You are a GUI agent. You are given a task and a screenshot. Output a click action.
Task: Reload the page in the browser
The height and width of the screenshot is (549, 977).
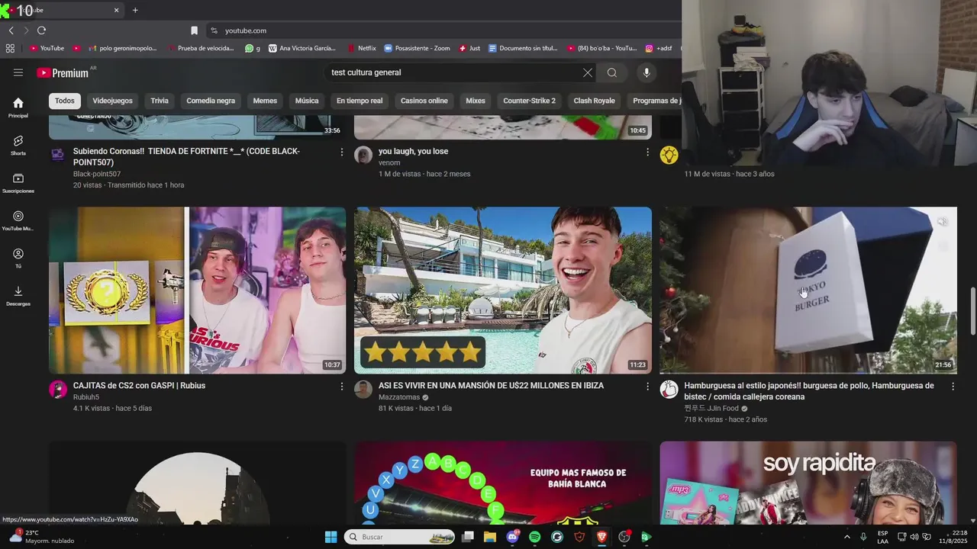[41, 30]
